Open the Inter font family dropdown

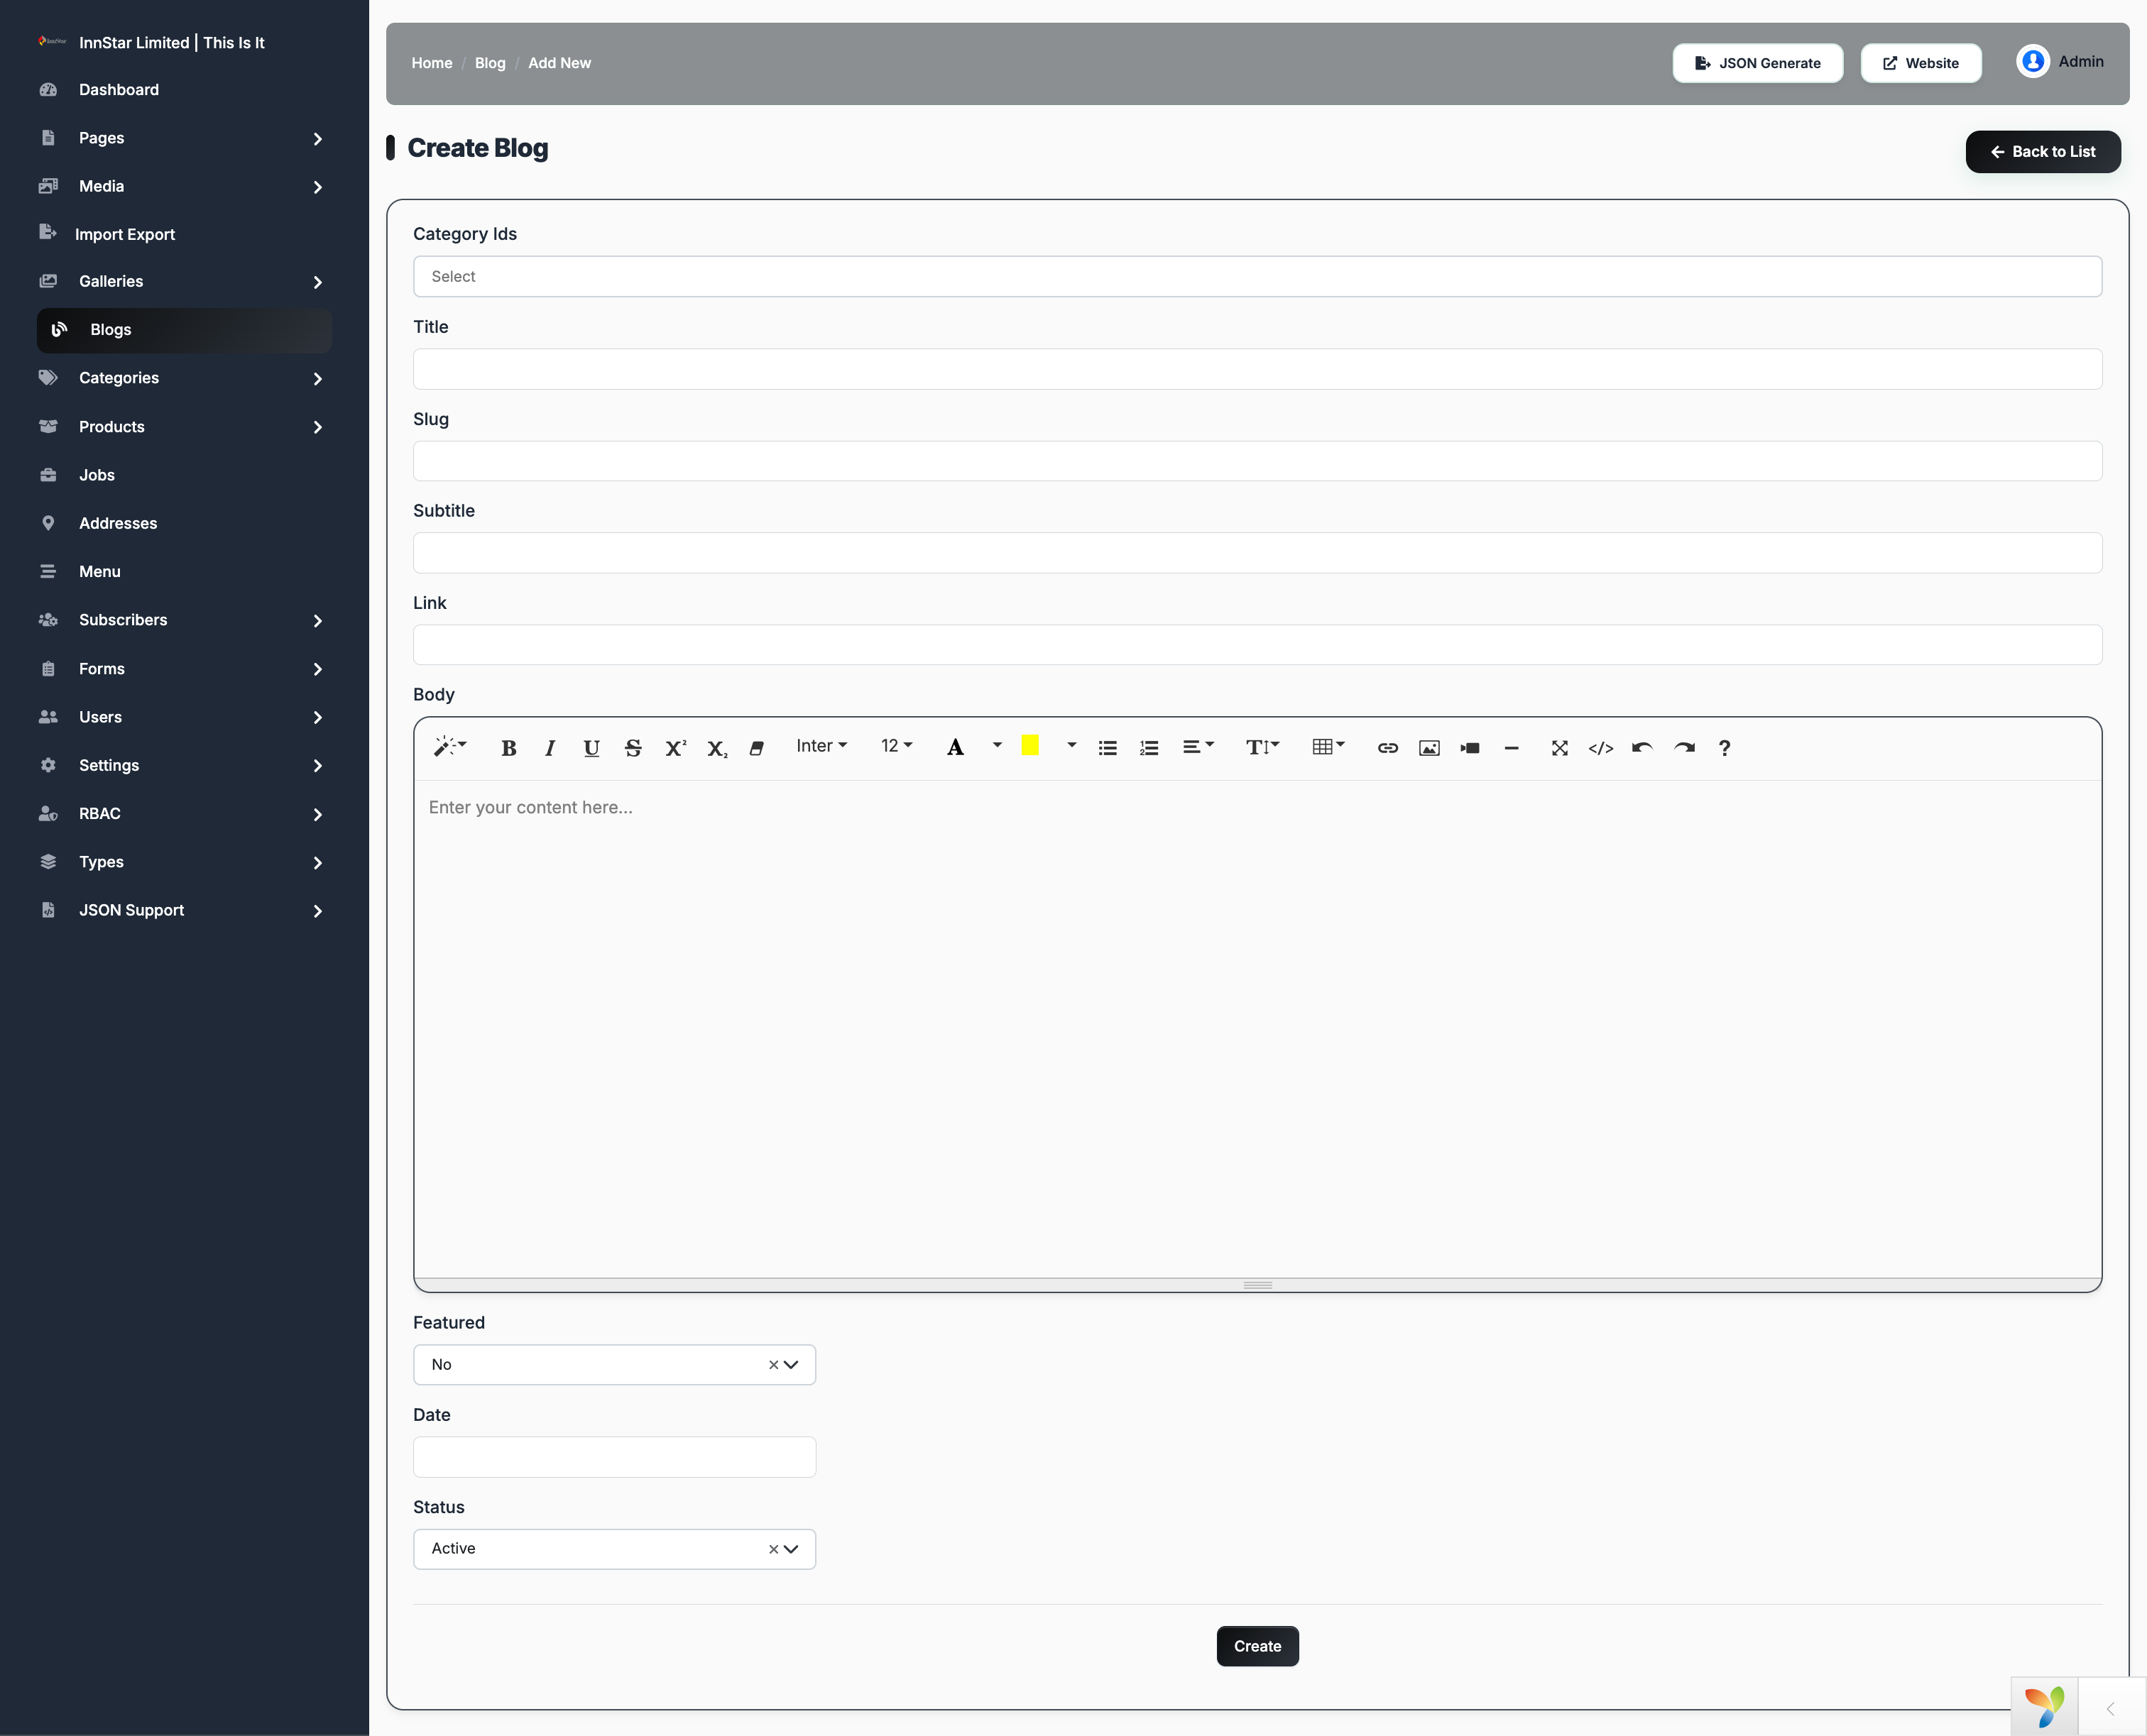[x=821, y=747]
